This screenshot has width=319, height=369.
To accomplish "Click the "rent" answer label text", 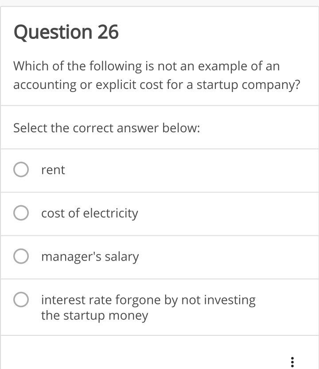I will pos(53,170).
